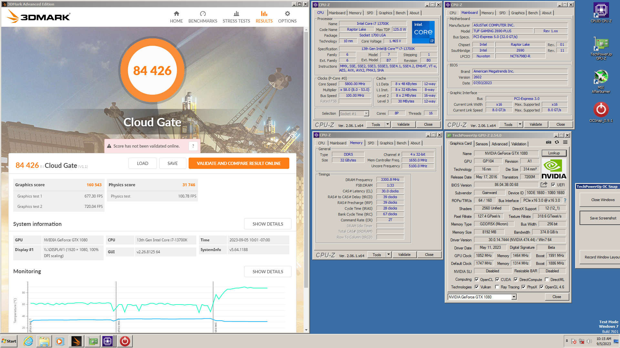620x348 pixels.
Task: Click the Lookup button in GPU-Z
Action: [x=554, y=153]
